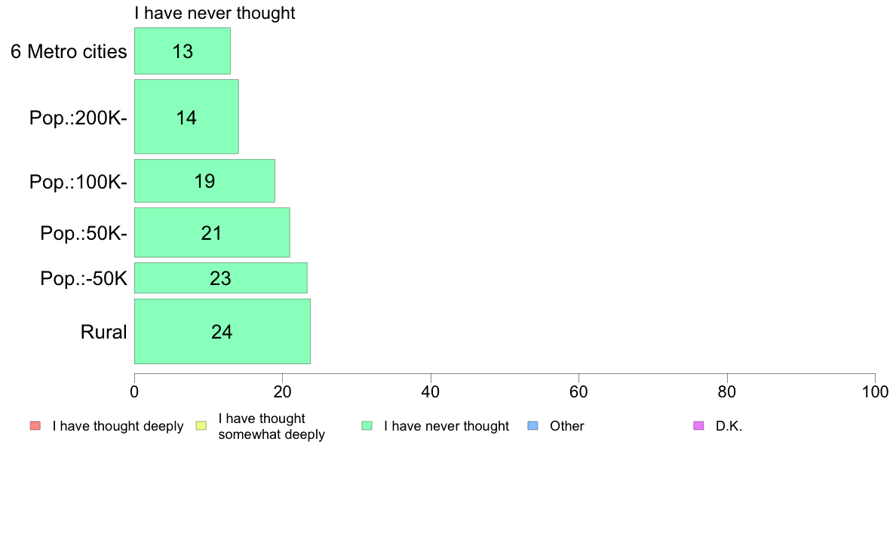Image resolution: width=896 pixels, height=555 pixels.
Task: Select the Rural bar showing 24
Action: (222, 331)
